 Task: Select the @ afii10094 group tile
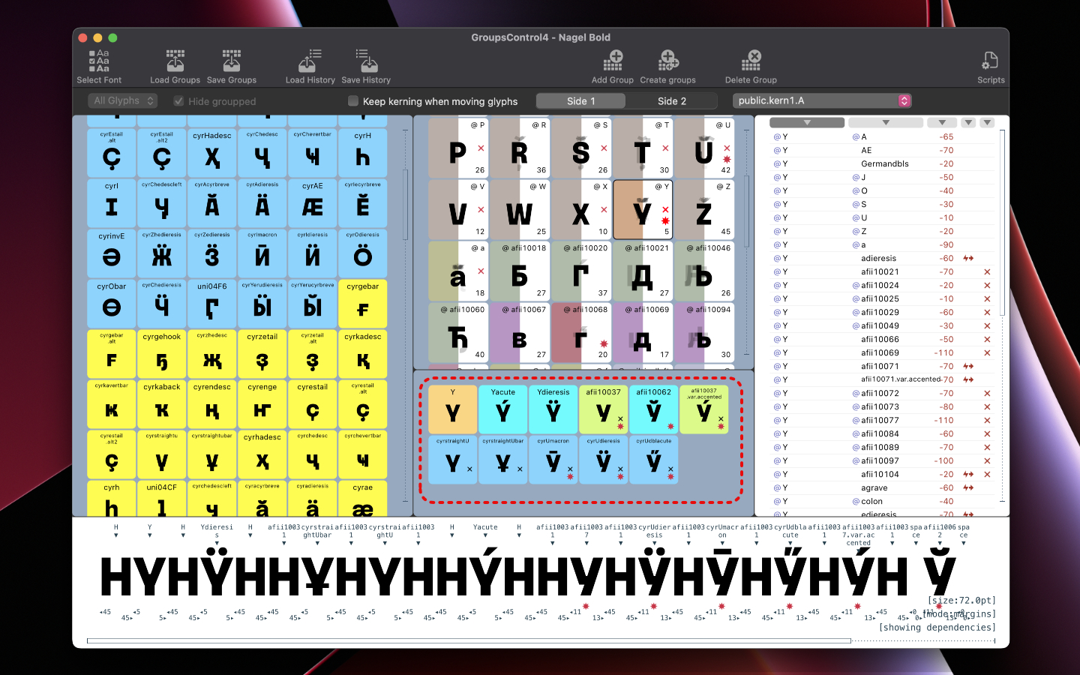[703, 332]
